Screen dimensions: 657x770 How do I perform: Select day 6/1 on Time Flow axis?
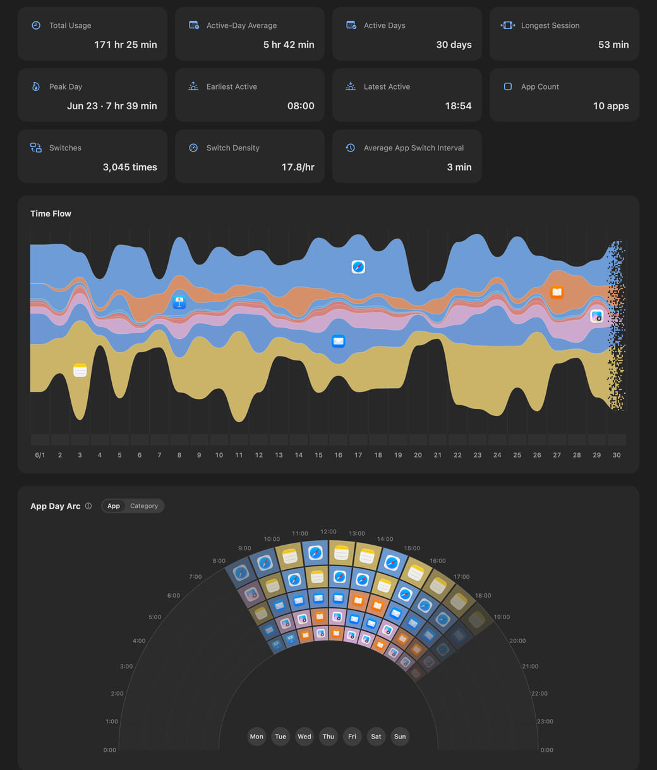pos(40,455)
